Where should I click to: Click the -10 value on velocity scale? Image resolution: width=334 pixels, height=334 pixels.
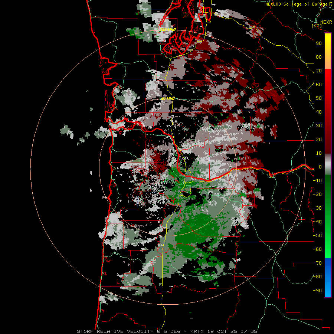317,181
